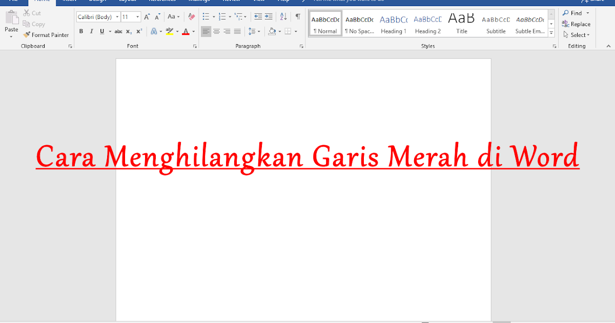Viewport: 615px width, 323px height.
Task: Cut the selection with the scissors icon
Action: point(26,13)
